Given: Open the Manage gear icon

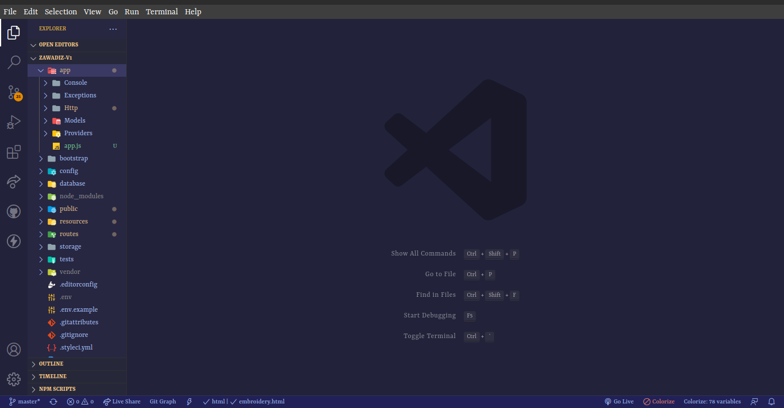Looking at the screenshot, I should click(14, 379).
